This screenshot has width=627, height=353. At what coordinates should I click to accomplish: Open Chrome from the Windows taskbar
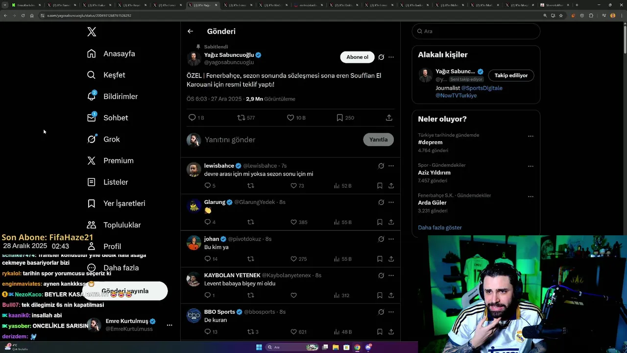point(357,347)
